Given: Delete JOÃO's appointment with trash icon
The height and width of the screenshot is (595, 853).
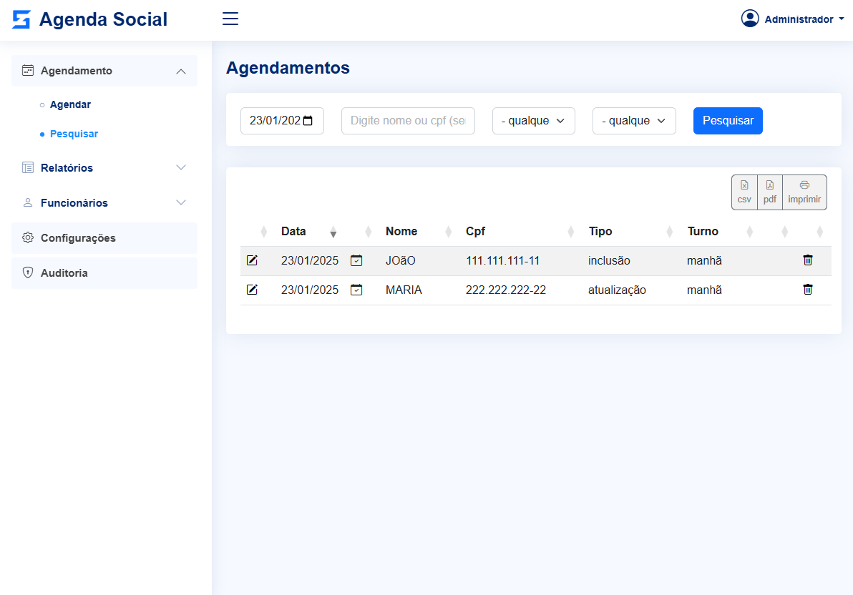Looking at the screenshot, I should click(x=808, y=260).
